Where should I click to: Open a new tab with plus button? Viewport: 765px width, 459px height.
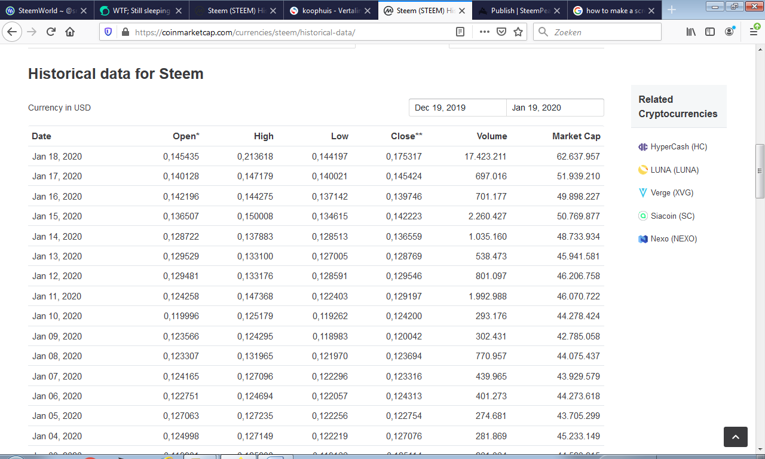coord(672,10)
